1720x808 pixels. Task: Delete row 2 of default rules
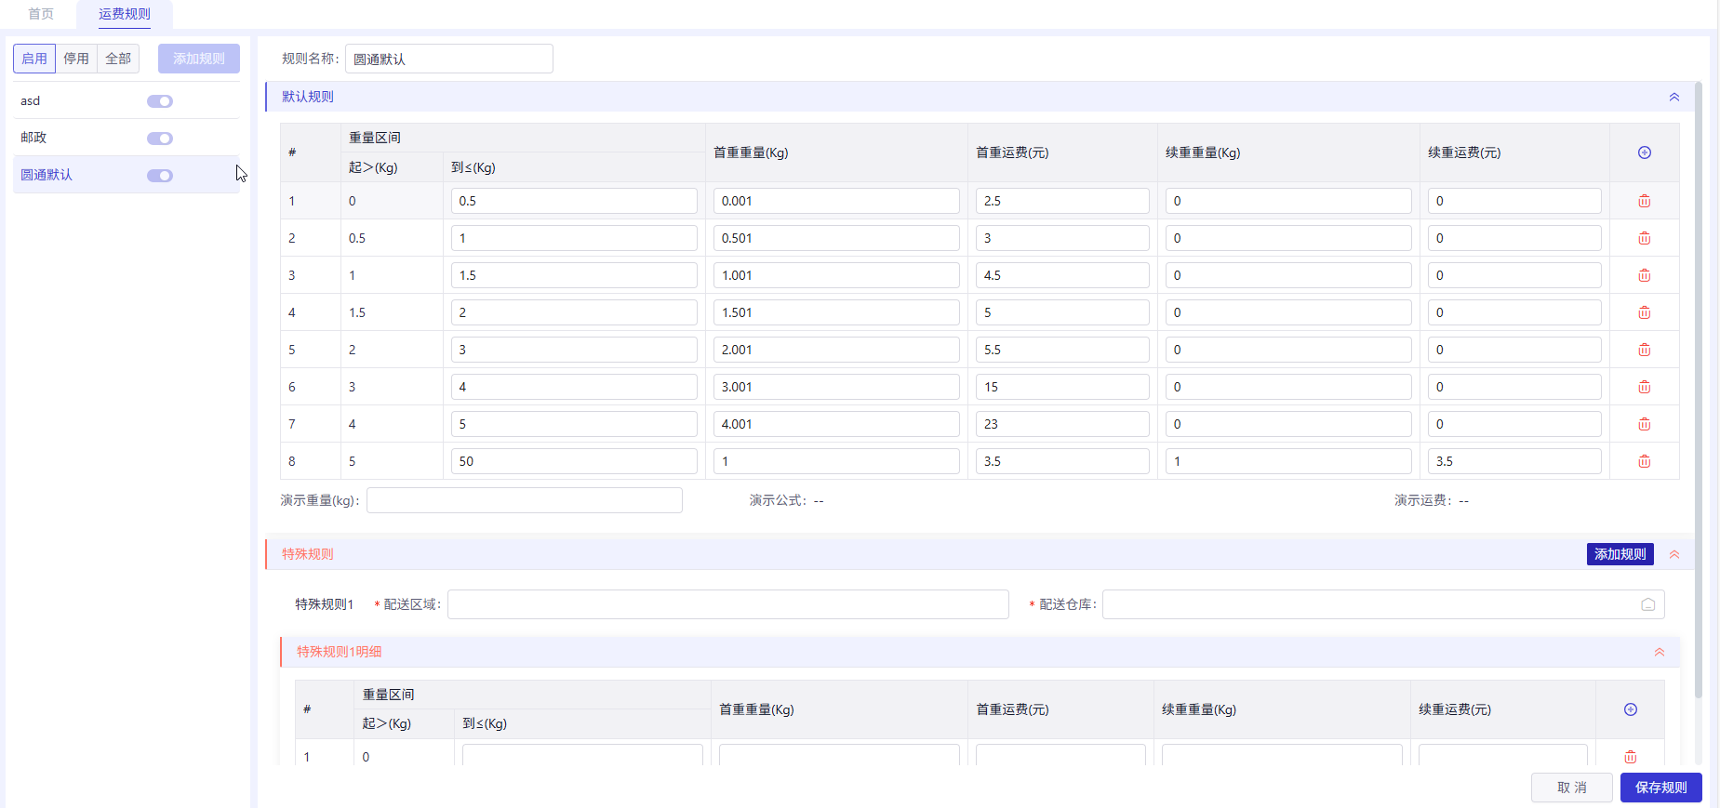pos(1644,238)
